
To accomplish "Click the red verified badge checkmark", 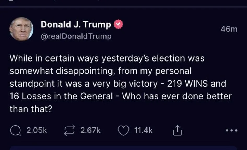I will tap(119, 25).
